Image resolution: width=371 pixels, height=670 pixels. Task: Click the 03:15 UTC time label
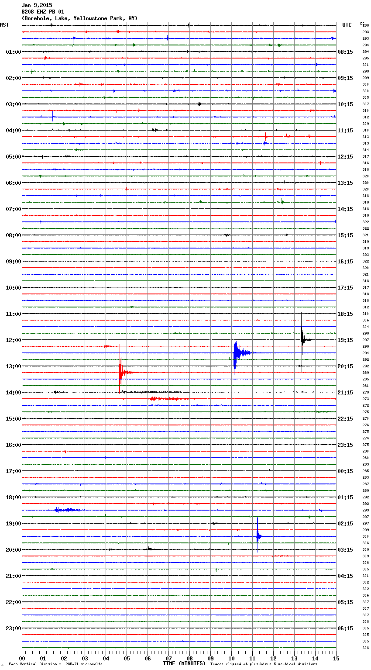click(x=345, y=550)
